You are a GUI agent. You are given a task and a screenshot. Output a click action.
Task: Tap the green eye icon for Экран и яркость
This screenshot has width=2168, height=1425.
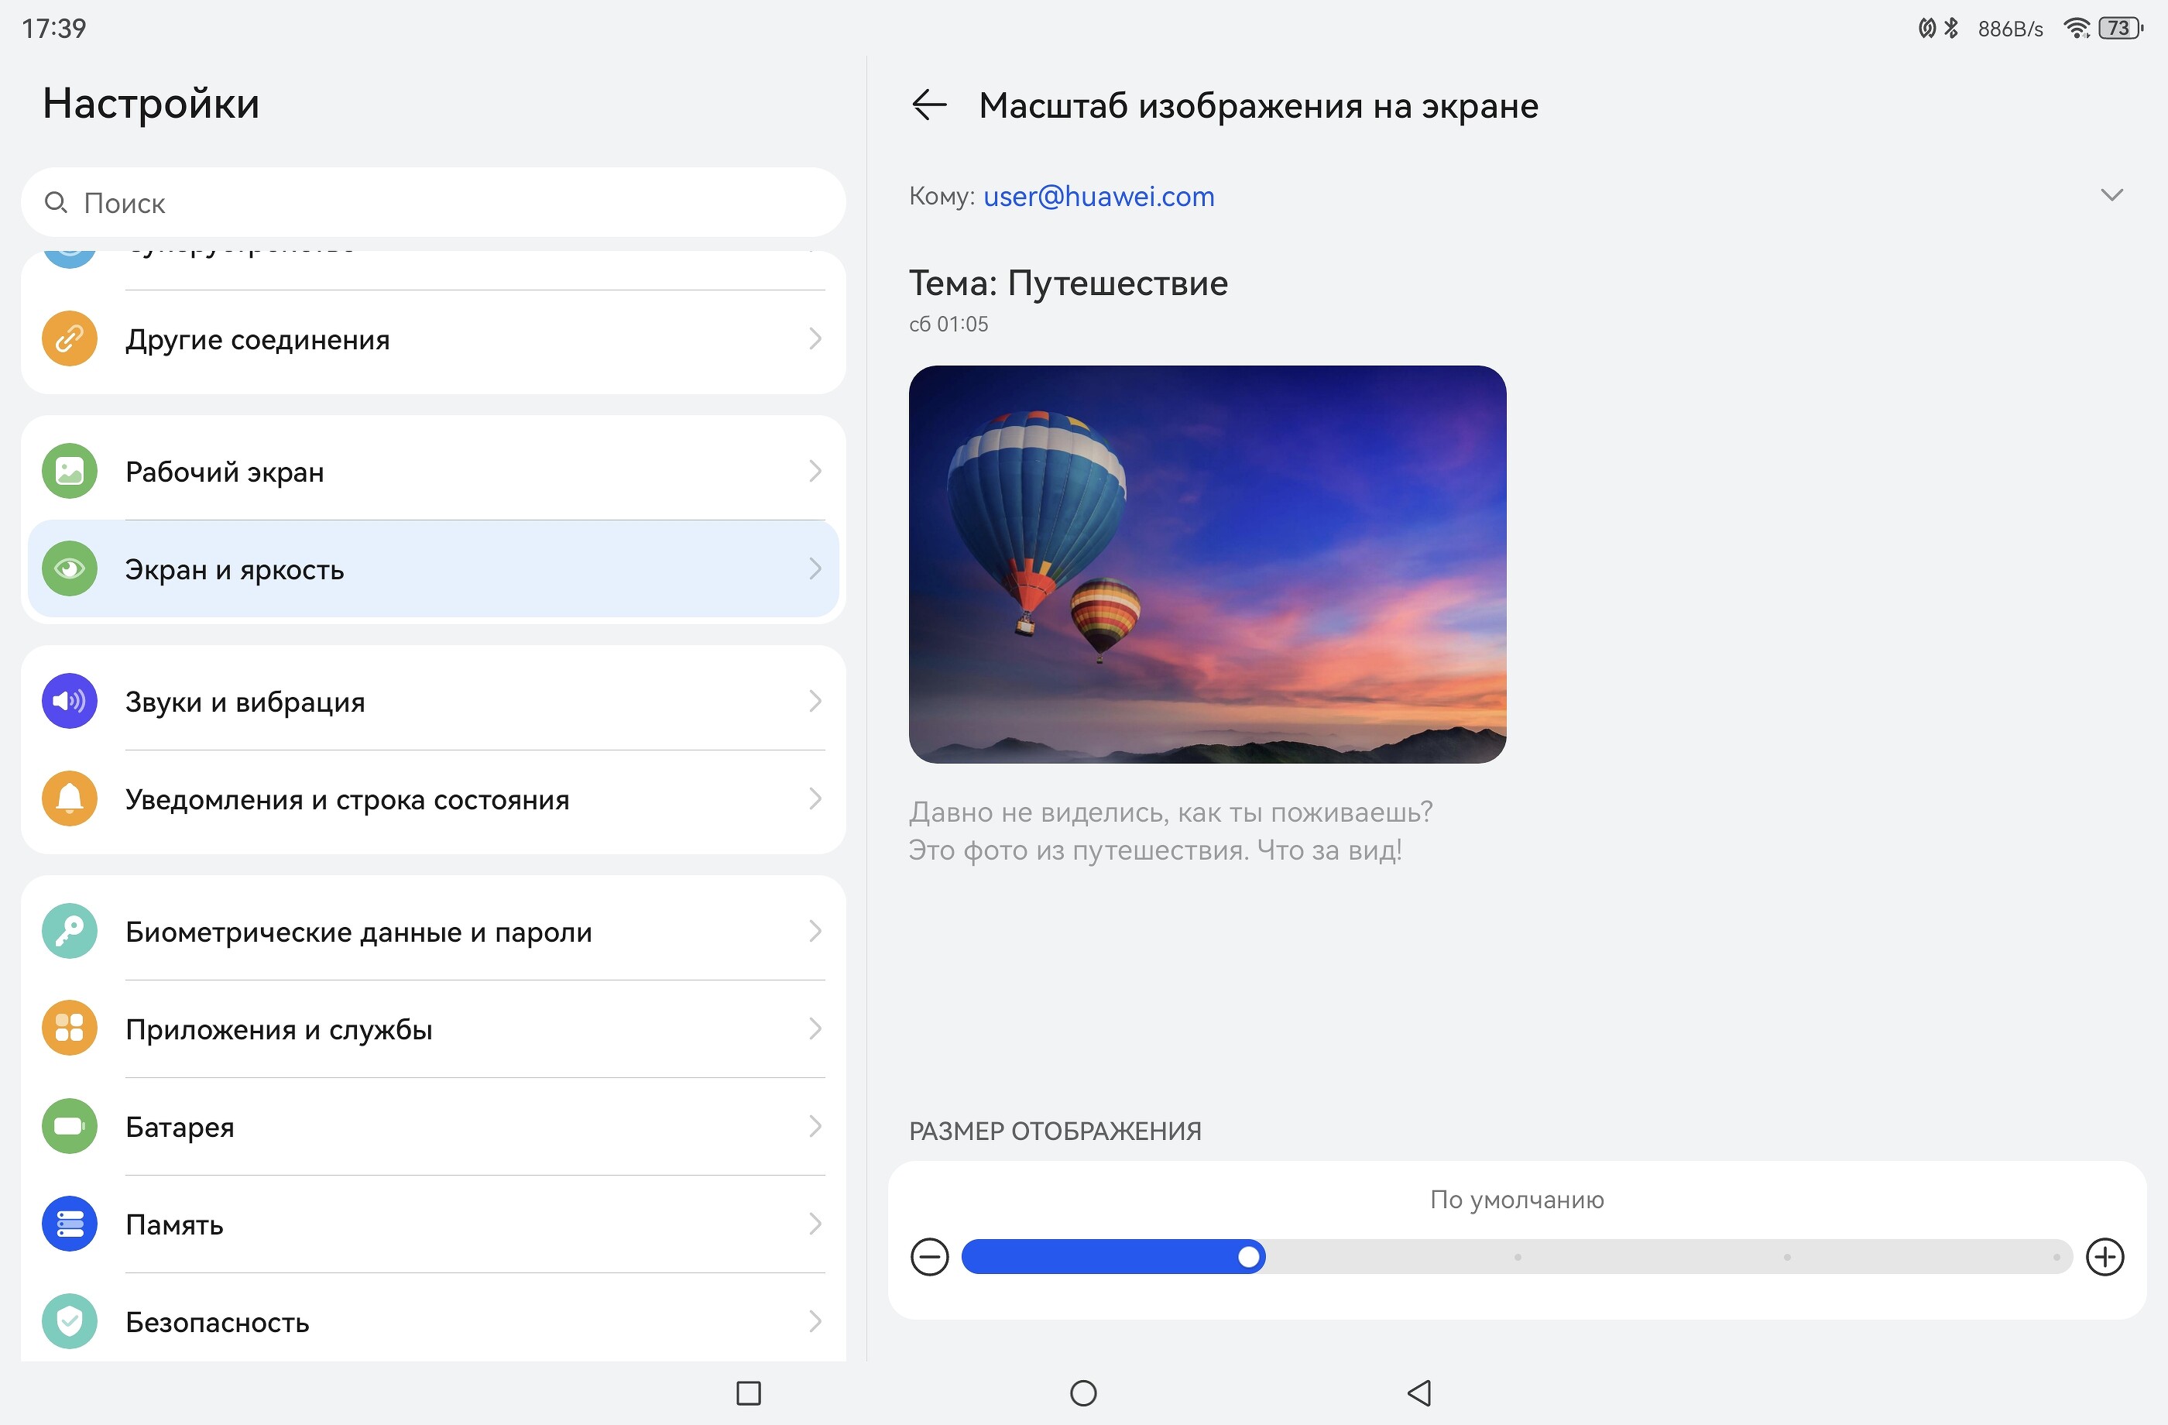tap(69, 568)
